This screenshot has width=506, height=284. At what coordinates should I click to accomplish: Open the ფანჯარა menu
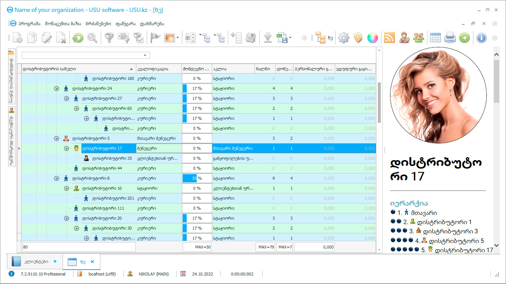click(x=126, y=24)
